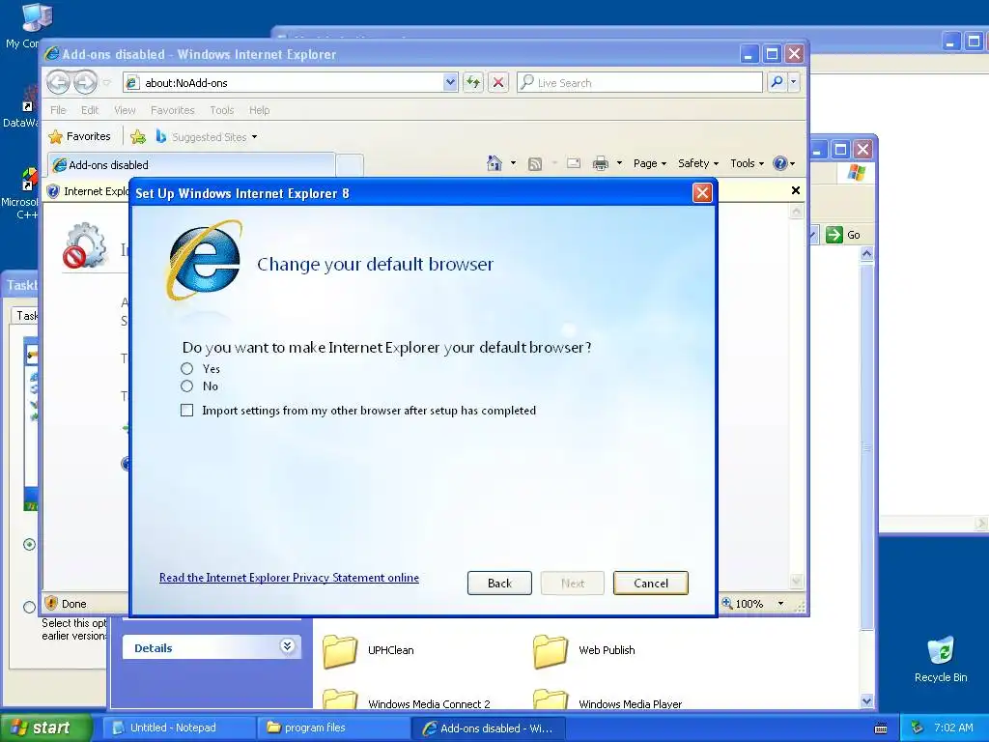Click the Add-ons disabled taskbar button

[x=489, y=728]
